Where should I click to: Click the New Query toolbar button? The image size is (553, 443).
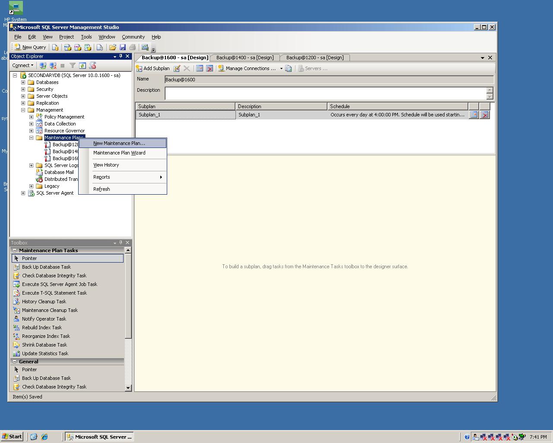tap(30, 47)
